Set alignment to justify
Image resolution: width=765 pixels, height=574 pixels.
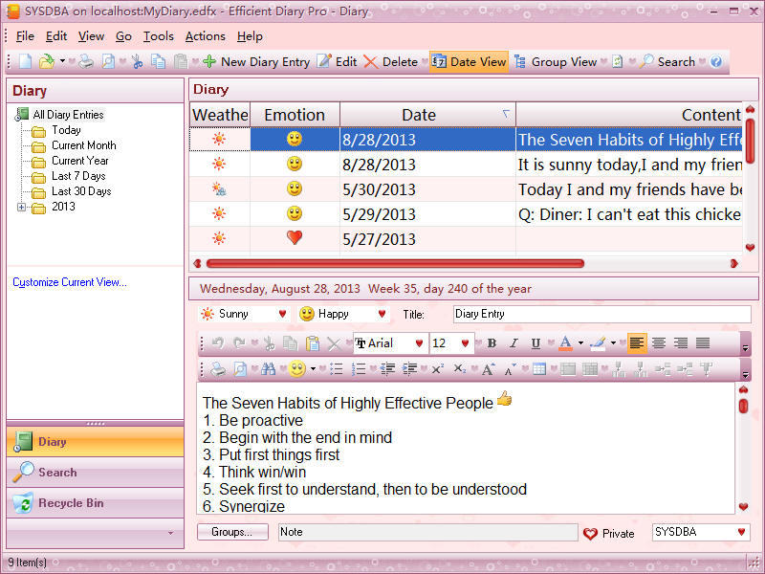coord(703,343)
